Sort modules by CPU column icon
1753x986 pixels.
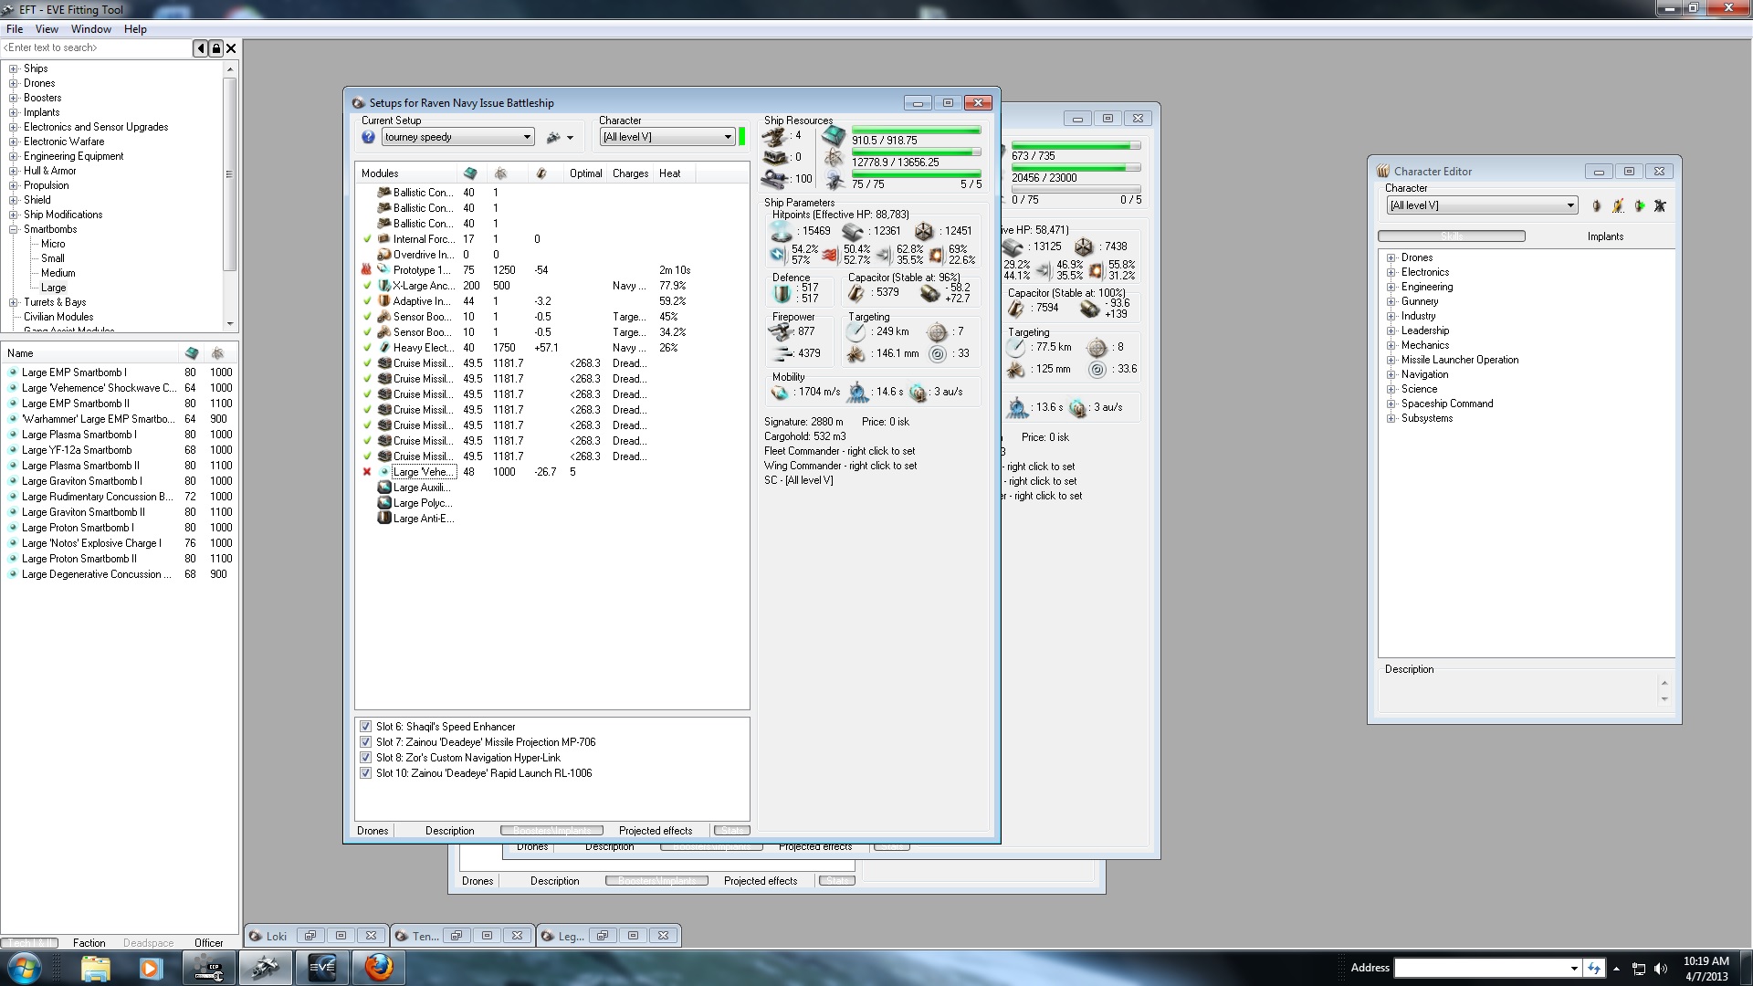[x=470, y=173]
